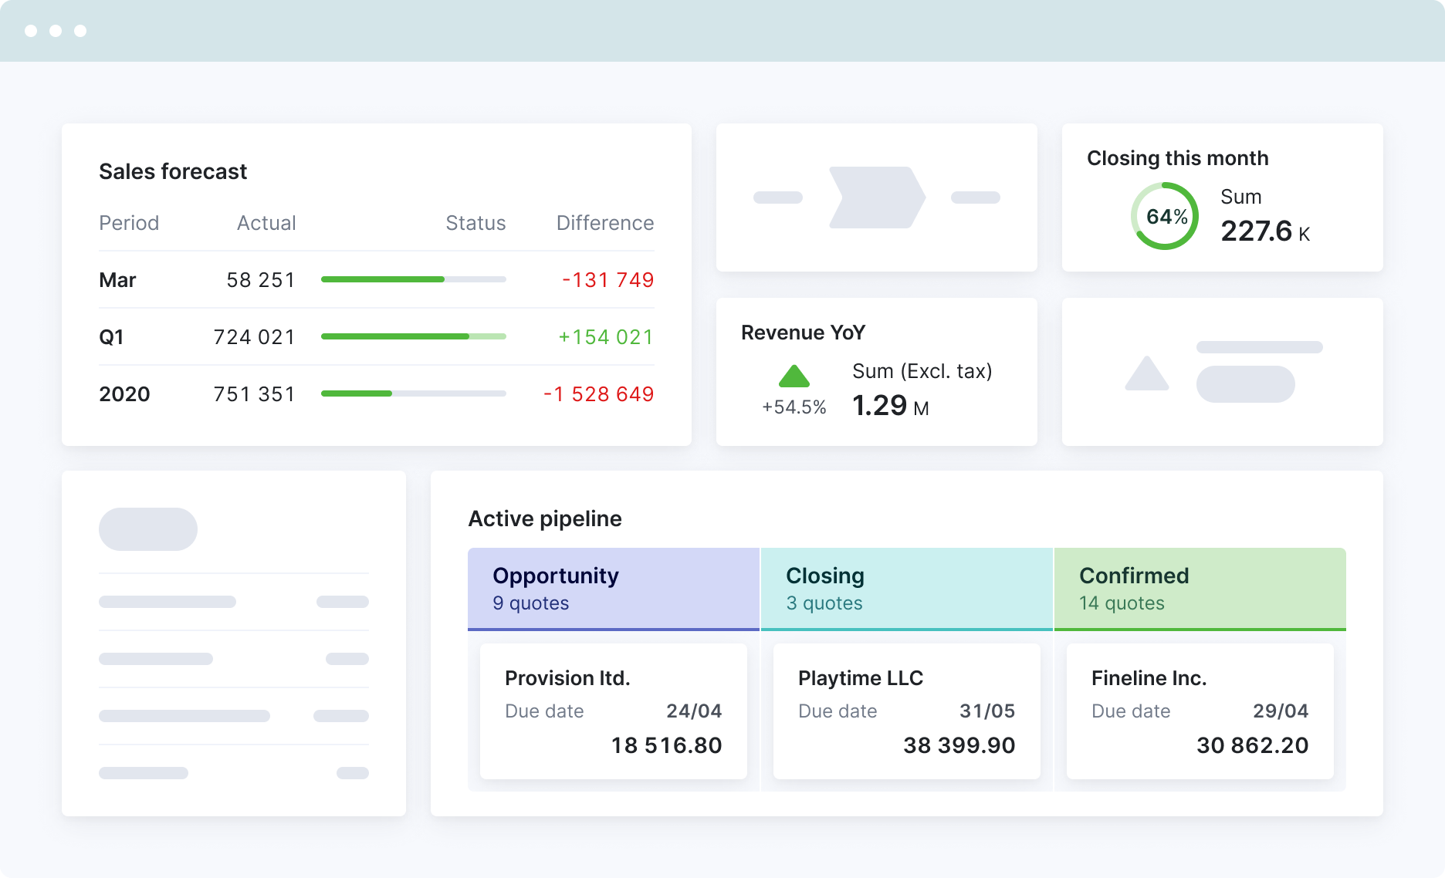Viewport: 1445px width, 878px height.
Task: Click the red window control dot
Action: click(x=31, y=32)
